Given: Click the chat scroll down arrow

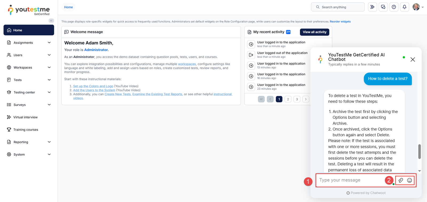Looking at the screenshot, I should tap(419, 171).
